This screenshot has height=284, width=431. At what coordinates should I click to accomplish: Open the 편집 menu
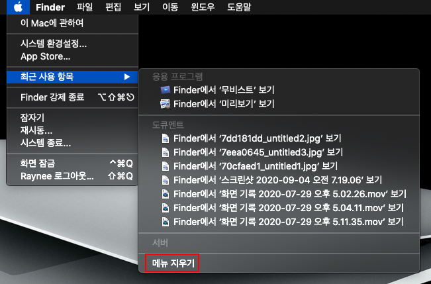(113, 7)
